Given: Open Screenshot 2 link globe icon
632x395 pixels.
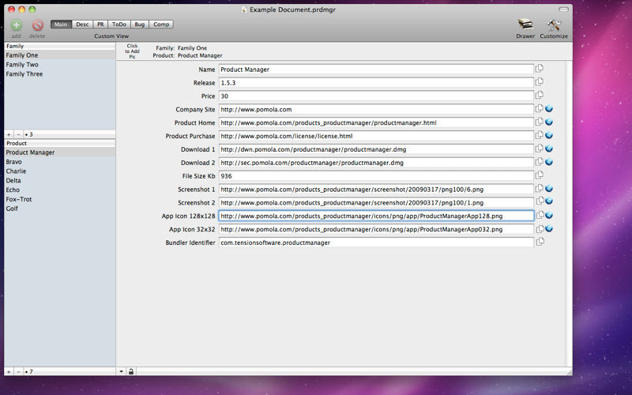Looking at the screenshot, I should (549, 201).
